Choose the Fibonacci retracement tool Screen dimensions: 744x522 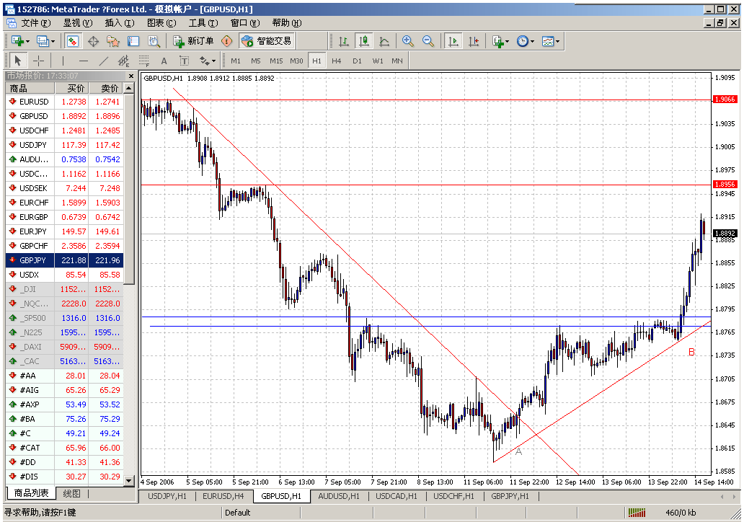[x=143, y=61]
